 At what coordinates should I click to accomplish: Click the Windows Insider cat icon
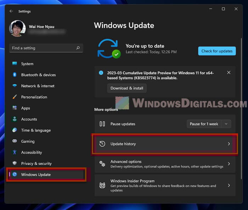pyautogui.click(x=102, y=185)
